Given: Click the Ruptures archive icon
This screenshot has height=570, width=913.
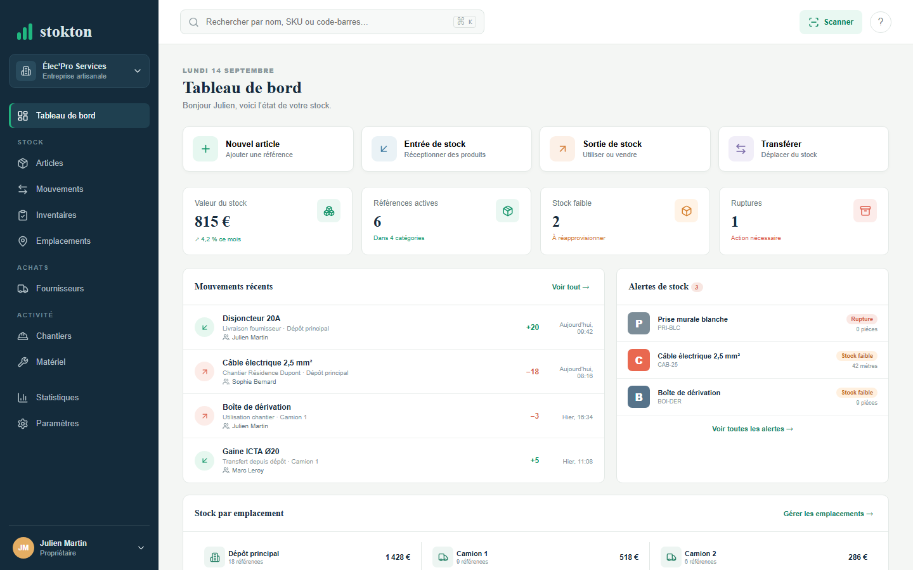Looking at the screenshot, I should (x=865, y=211).
